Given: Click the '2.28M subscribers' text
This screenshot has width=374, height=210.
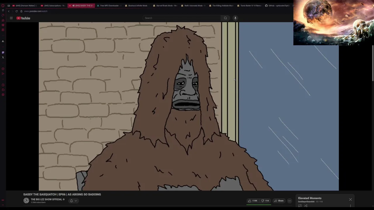Looking at the screenshot, I should point(38,202).
